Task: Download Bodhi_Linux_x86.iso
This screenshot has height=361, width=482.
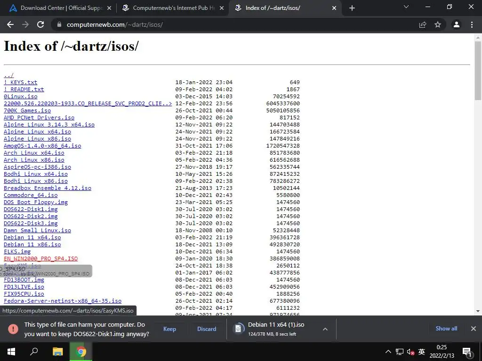Action: click(36, 181)
